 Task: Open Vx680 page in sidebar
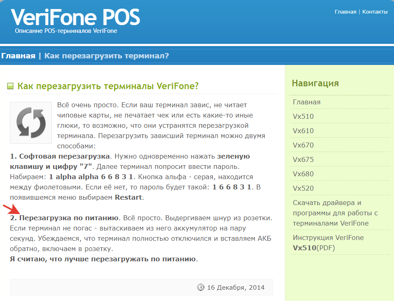(303, 174)
